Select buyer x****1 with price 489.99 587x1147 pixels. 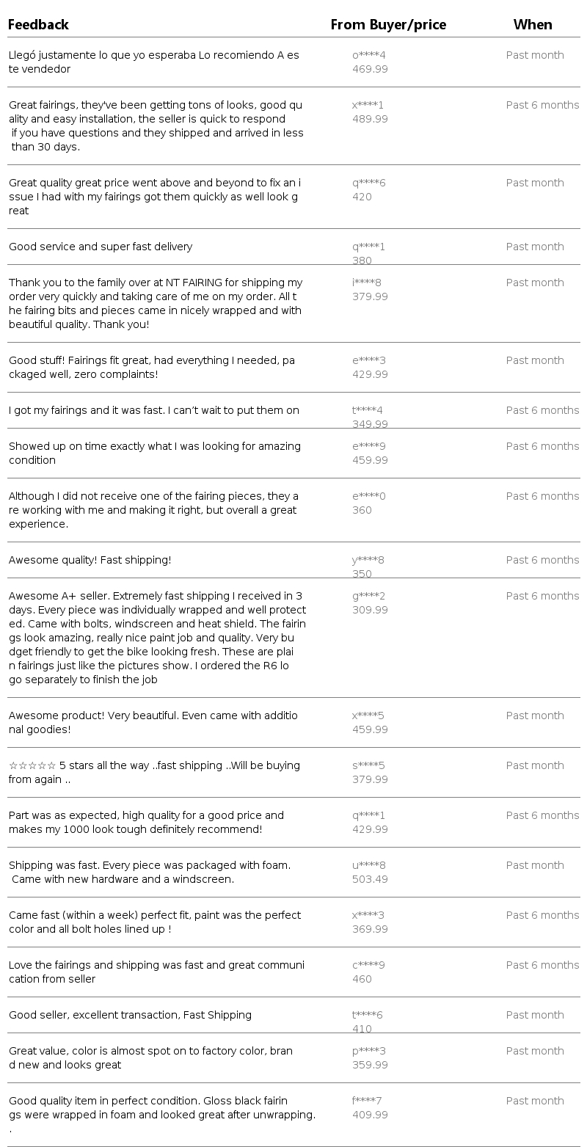coord(368,105)
